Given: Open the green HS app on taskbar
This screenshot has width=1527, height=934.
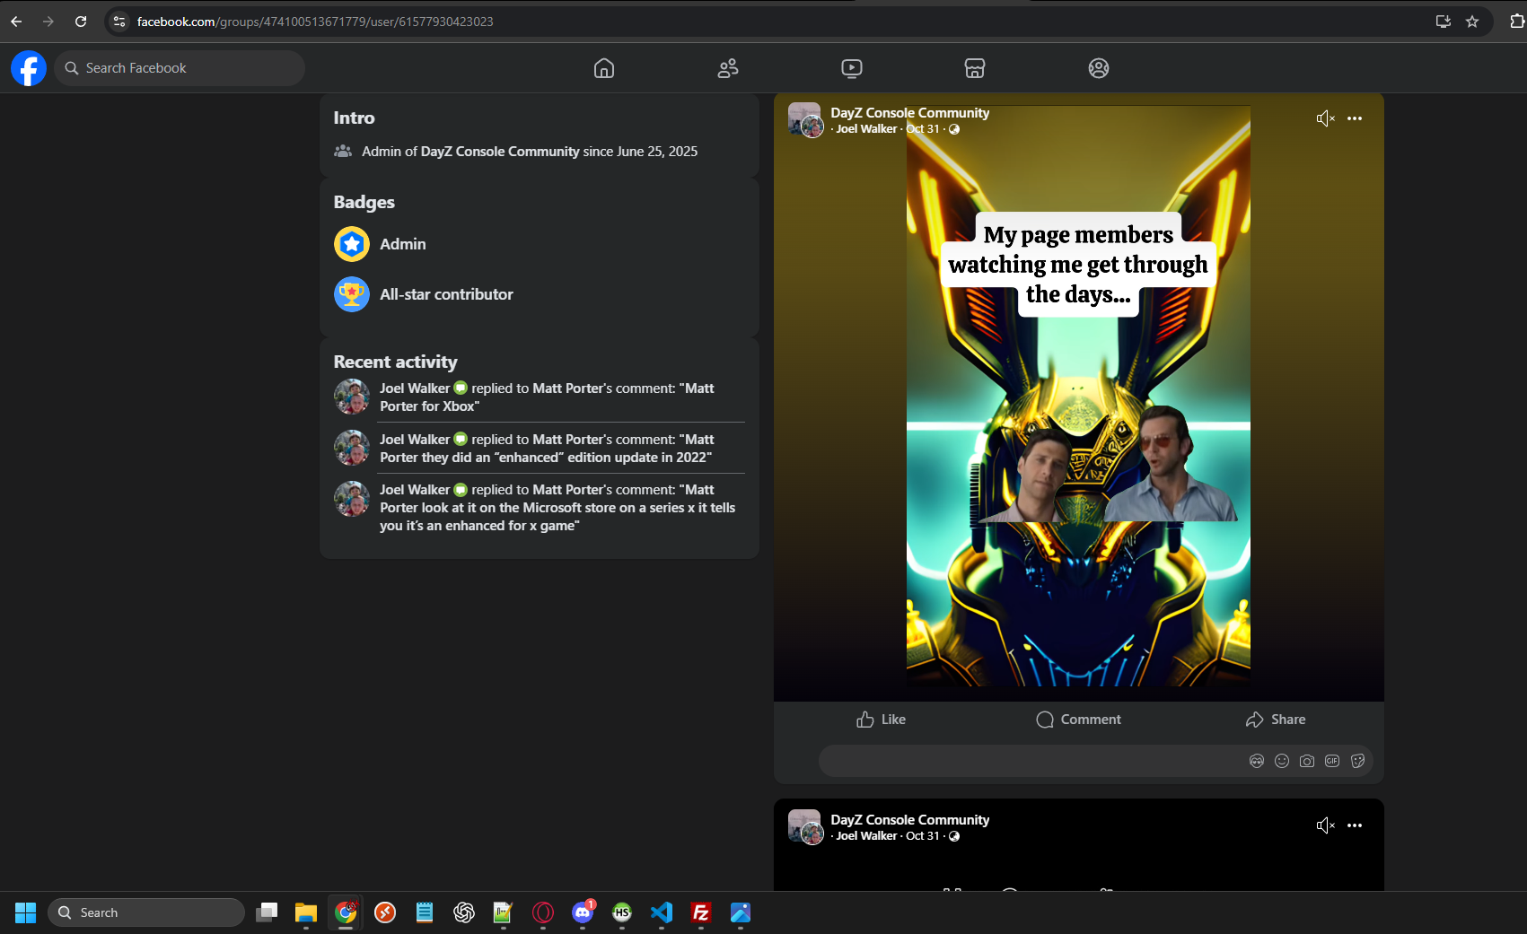Looking at the screenshot, I should [622, 912].
